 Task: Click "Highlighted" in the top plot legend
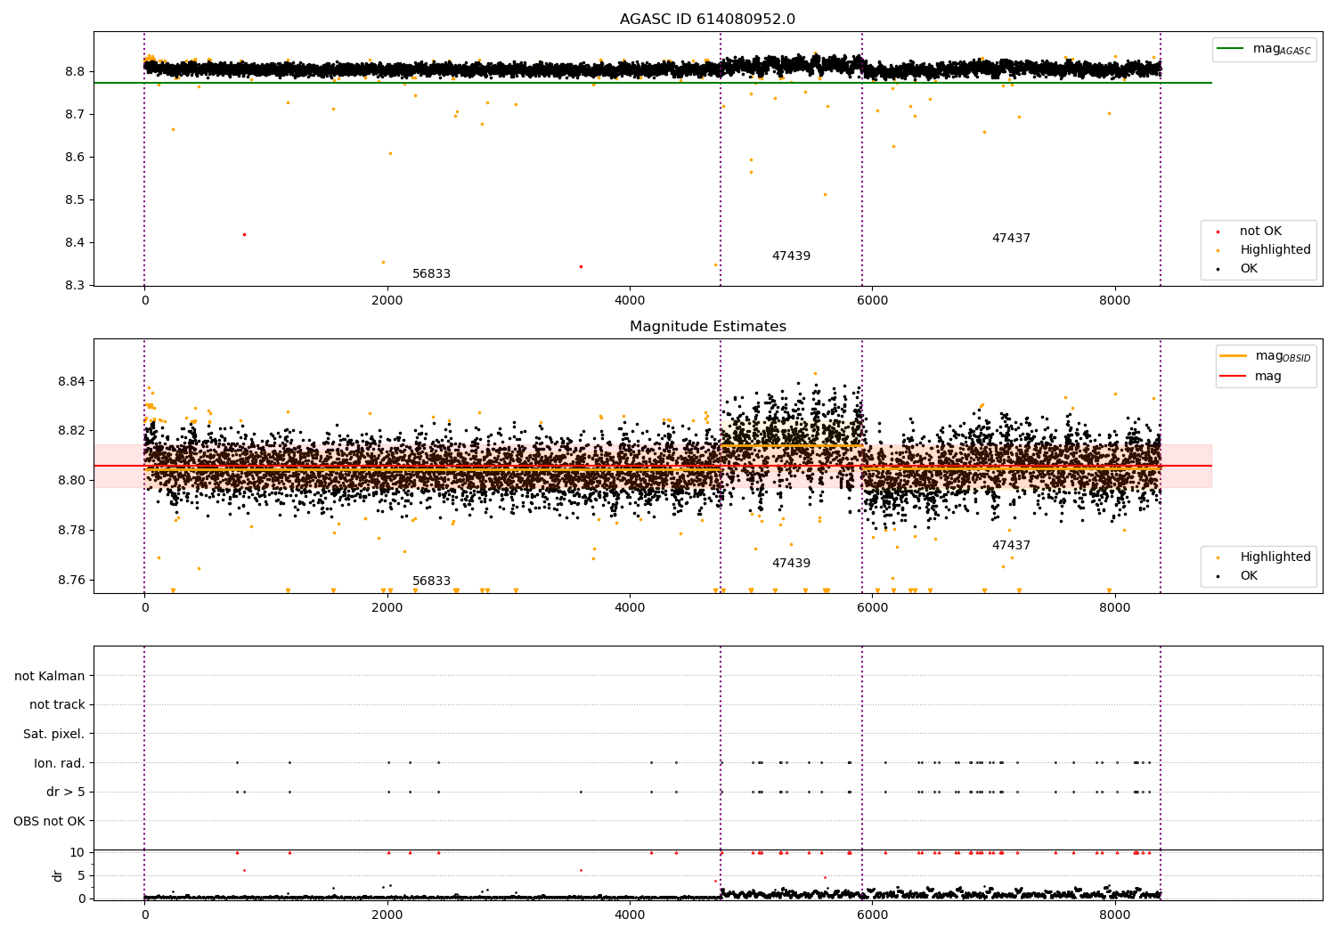[x=1275, y=250]
